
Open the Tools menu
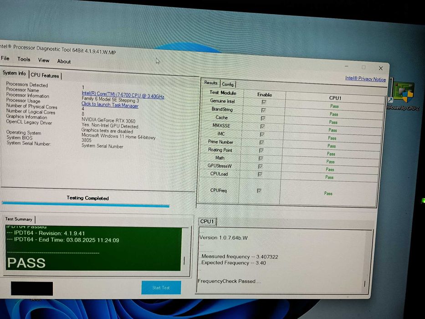(24, 59)
